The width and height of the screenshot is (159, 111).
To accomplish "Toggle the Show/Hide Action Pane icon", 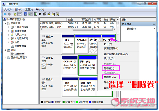I will [x=30, y=14].
